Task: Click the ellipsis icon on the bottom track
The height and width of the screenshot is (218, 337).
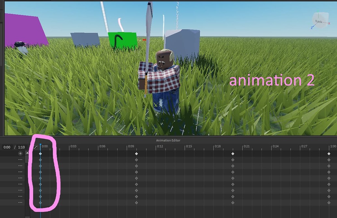Action: [20, 202]
